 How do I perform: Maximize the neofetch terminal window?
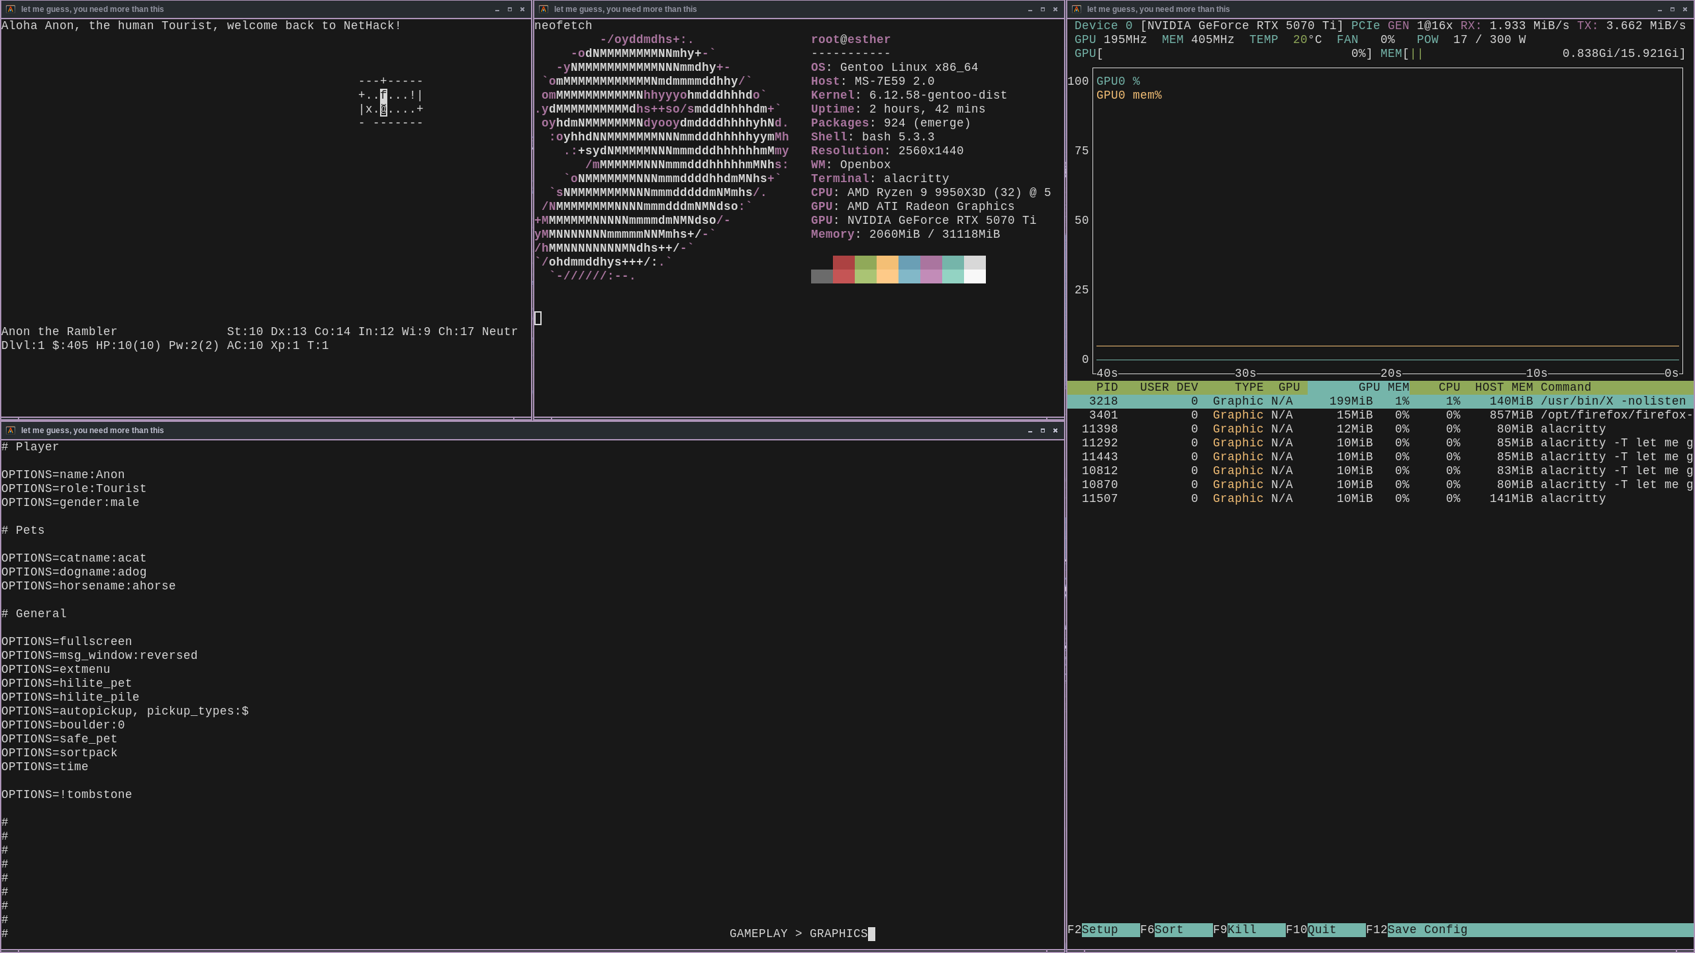coord(1043,9)
